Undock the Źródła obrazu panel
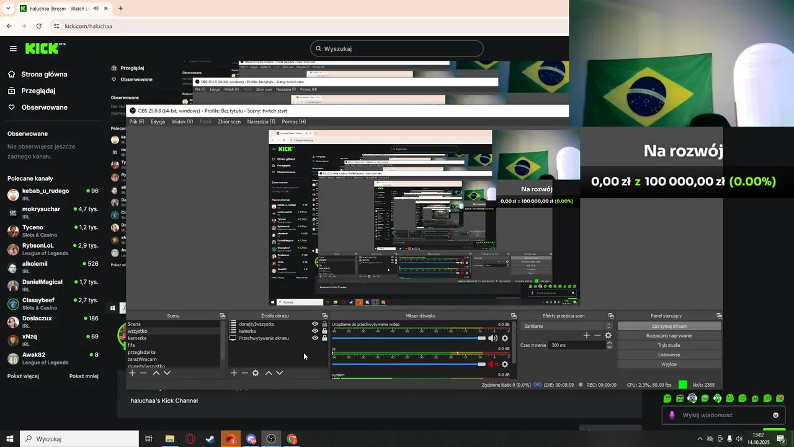The image size is (794, 447). point(324,316)
